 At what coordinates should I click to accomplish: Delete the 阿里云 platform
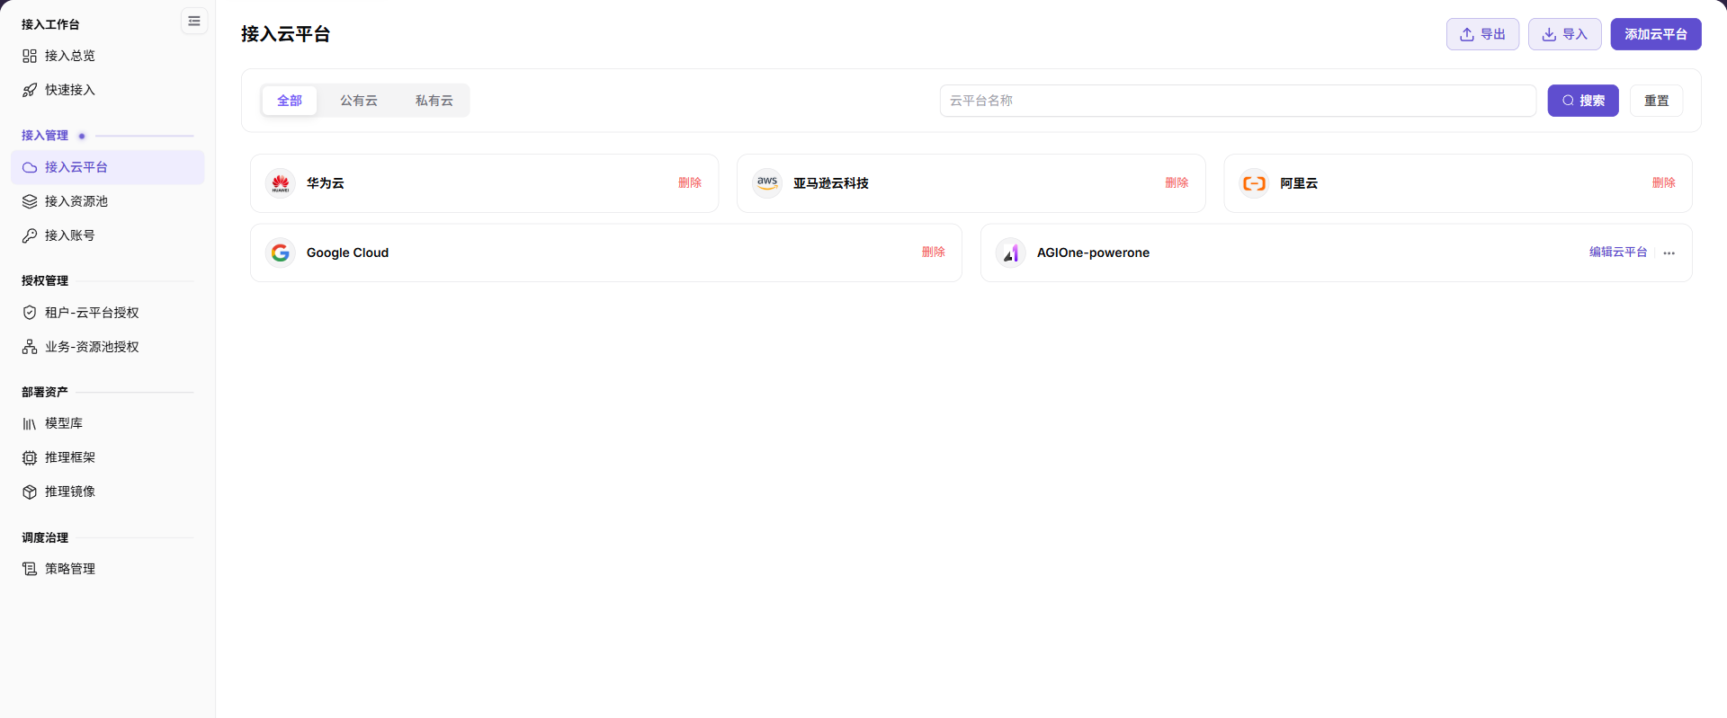tap(1664, 182)
